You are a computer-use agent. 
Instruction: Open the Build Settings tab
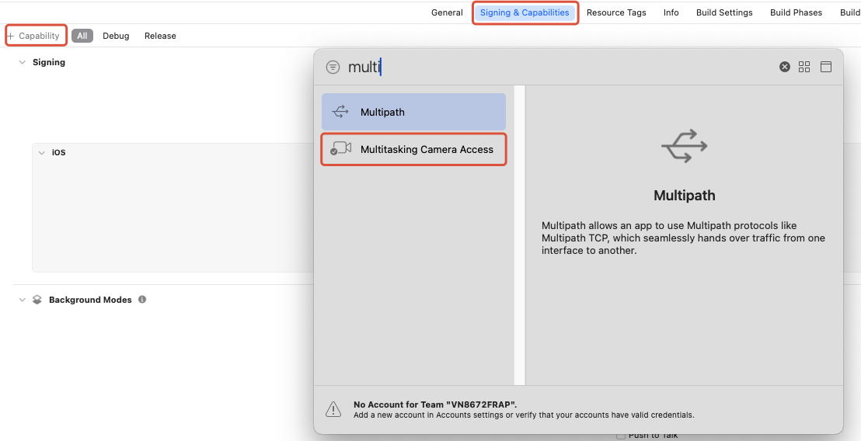(723, 12)
